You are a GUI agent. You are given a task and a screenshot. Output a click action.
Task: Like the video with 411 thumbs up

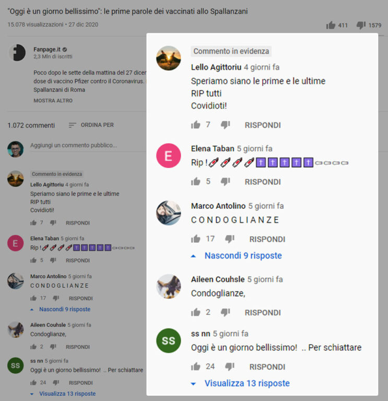pyautogui.click(x=331, y=25)
